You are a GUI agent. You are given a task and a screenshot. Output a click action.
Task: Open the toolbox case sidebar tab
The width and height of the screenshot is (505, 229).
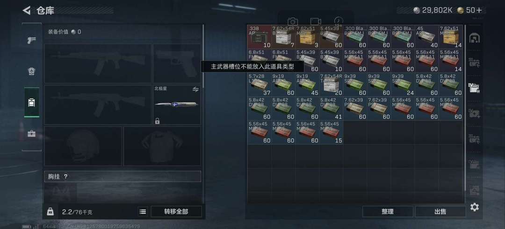(x=32, y=133)
